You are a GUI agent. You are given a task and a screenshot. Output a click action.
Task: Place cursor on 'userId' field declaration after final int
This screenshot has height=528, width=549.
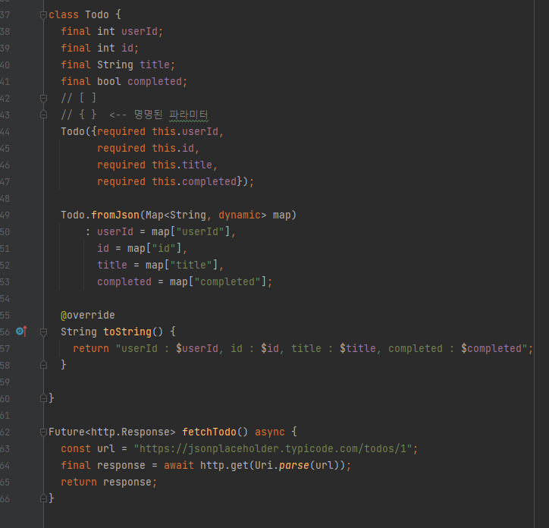139,32
